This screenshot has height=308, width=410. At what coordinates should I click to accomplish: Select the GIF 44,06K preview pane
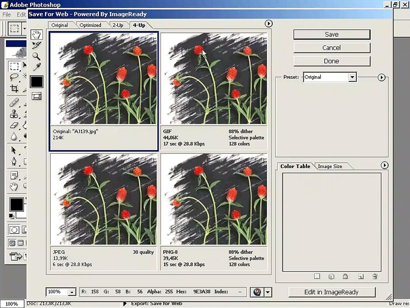click(x=214, y=91)
